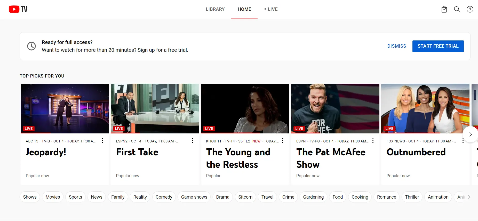The height and width of the screenshot is (221, 478).
Task: Select the Comedy genre chip
Action: (x=164, y=197)
